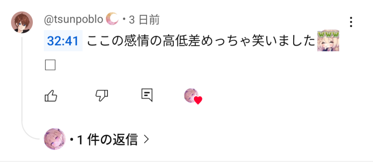Click the red heart on creator avatar
Image resolution: width=373 pixels, height=162 pixels.
(x=198, y=100)
